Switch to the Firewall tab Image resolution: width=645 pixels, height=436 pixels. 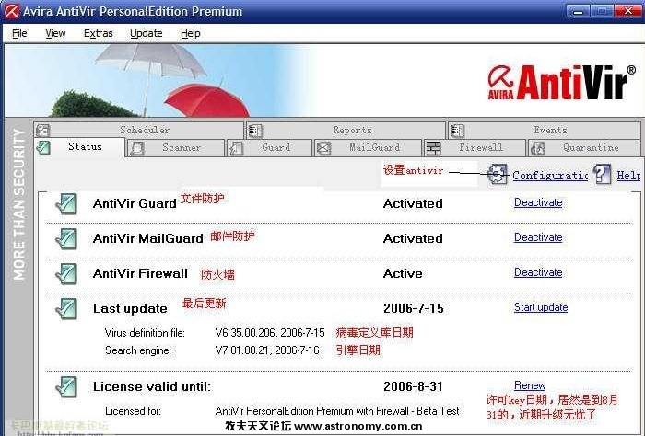point(475,148)
